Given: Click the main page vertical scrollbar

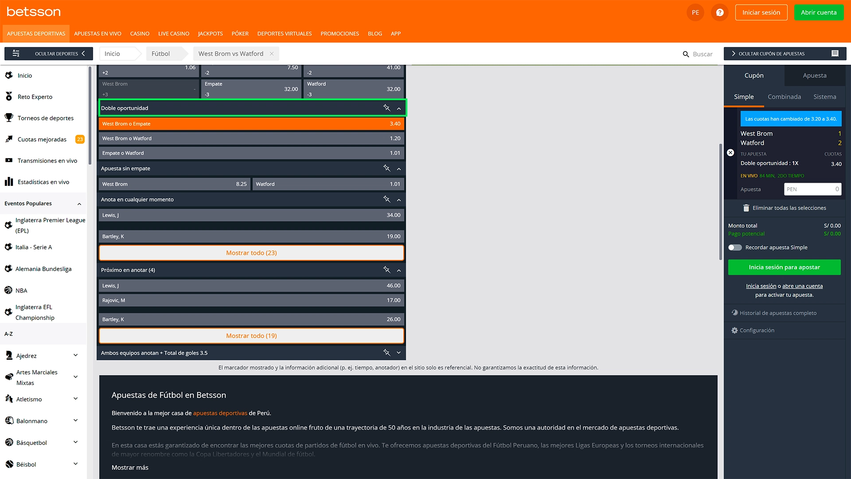Looking at the screenshot, I should pyautogui.click(x=720, y=202).
